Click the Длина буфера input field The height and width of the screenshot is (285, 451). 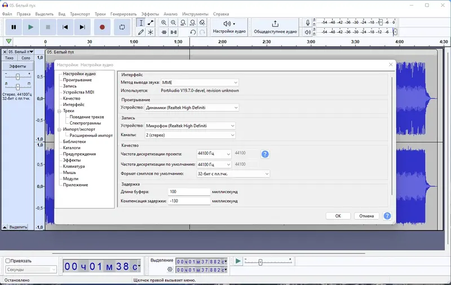(x=189, y=192)
